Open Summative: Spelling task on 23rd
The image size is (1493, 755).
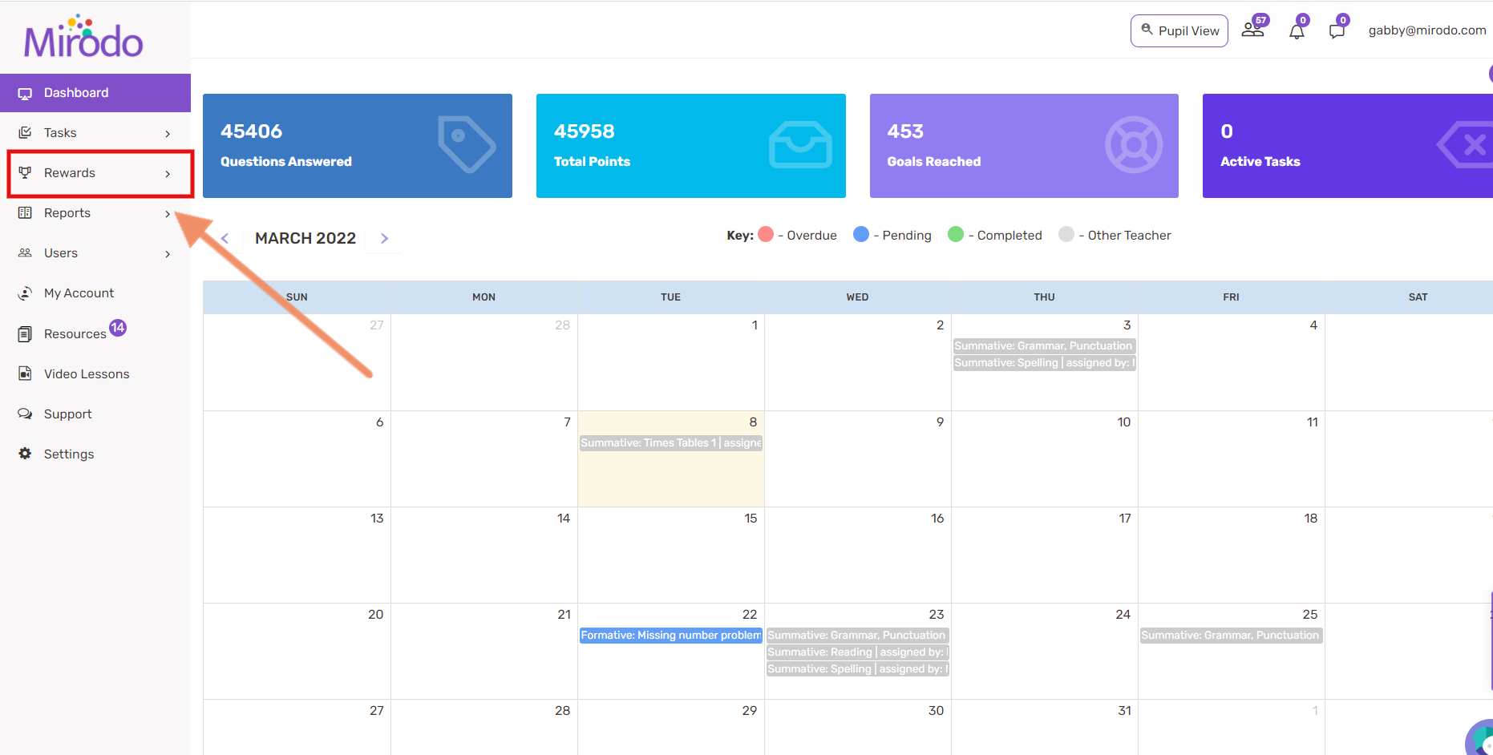point(858,669)
